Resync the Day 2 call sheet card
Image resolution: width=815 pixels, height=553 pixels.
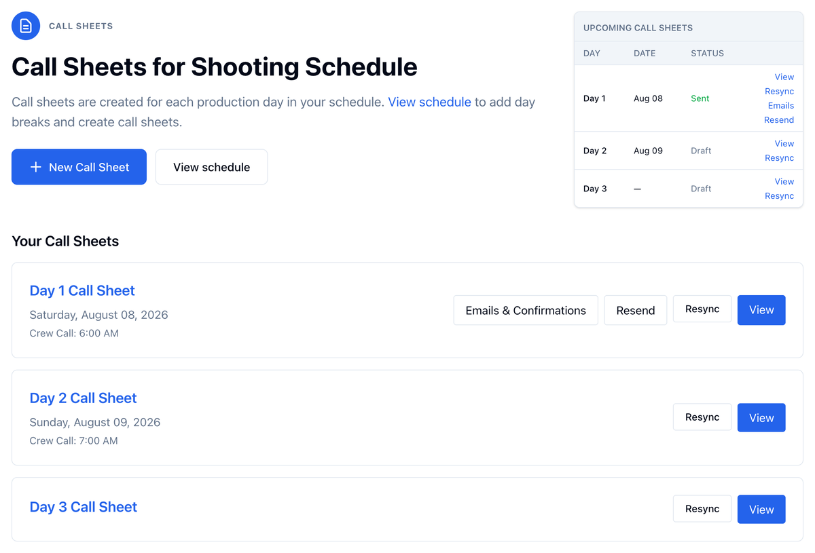pos(702,417)
